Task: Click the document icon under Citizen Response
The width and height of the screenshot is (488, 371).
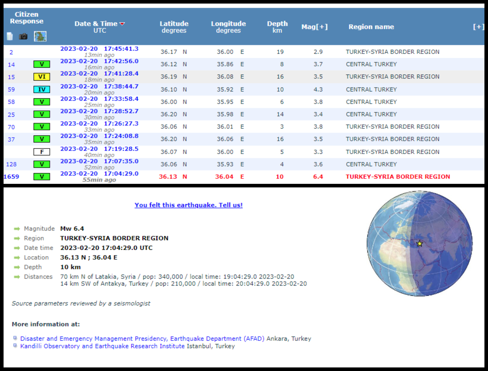Action: [x=10, y=36]
